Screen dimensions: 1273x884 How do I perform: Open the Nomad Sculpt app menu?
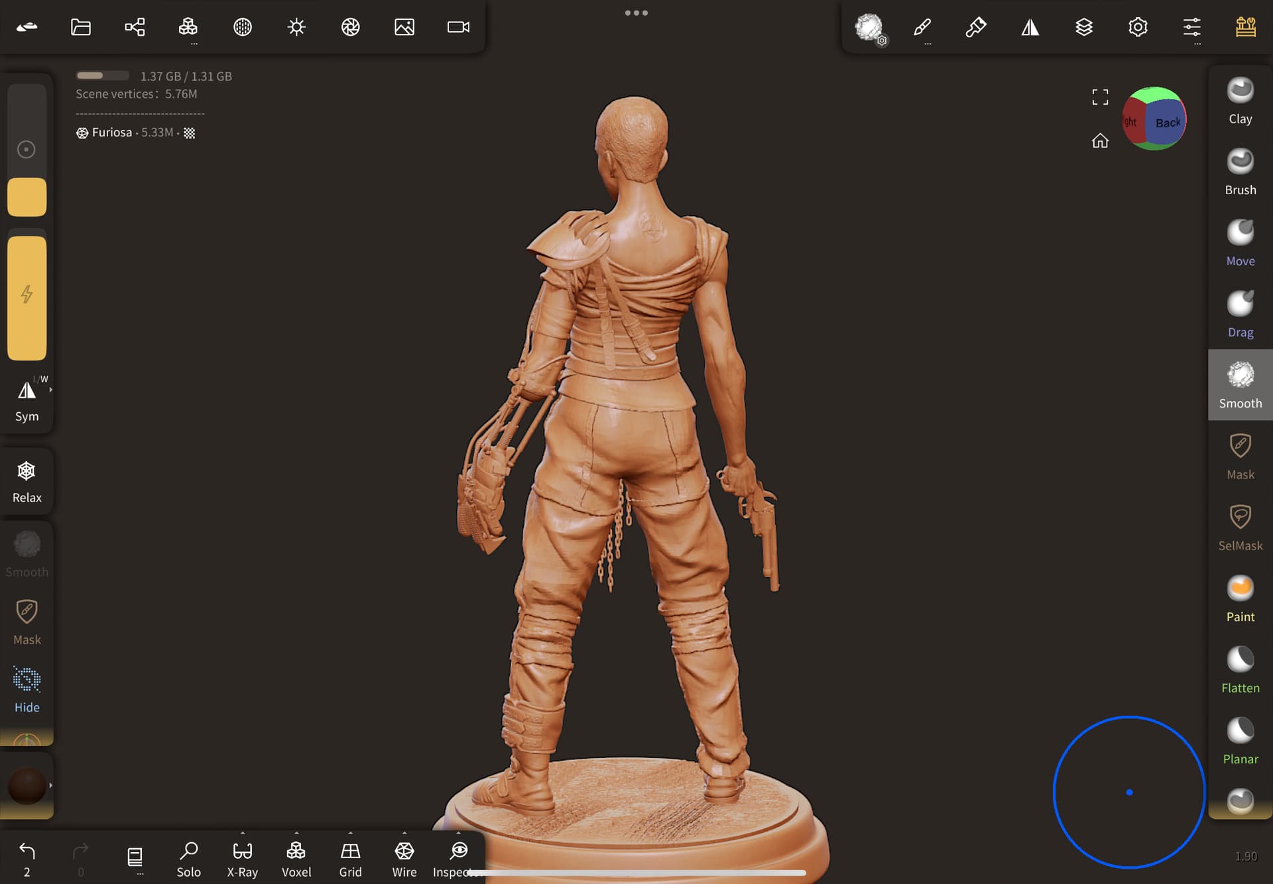(27, 27)
